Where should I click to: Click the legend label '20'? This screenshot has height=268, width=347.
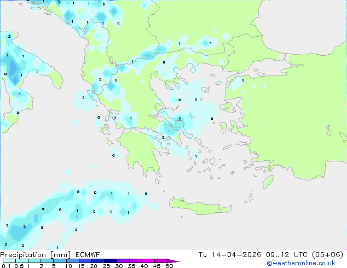coord(94,266)
